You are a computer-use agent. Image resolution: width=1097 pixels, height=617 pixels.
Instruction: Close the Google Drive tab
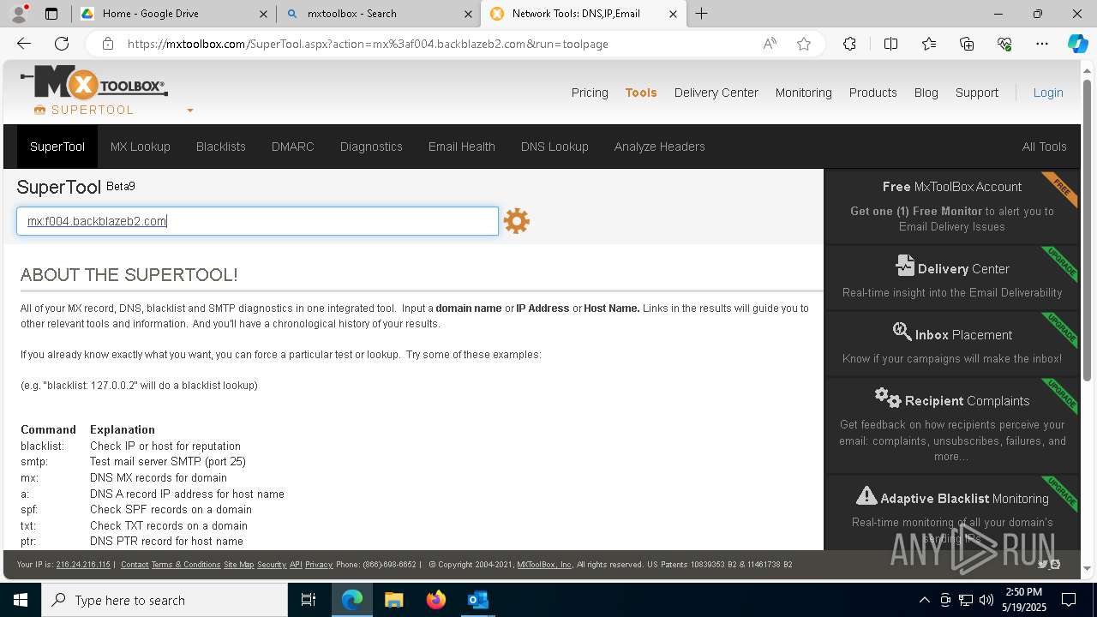click(263, 14)
